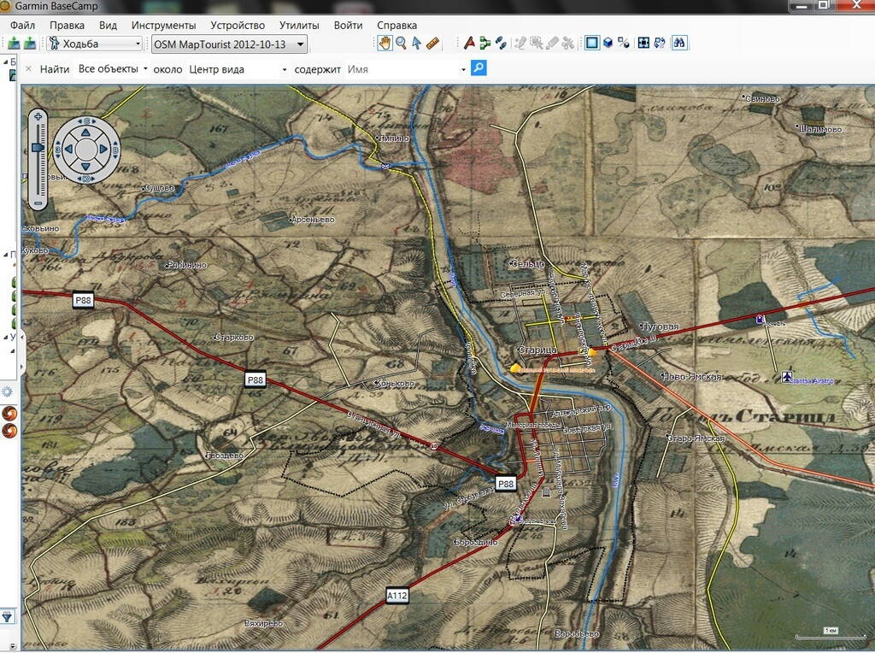Select the arrow selection tool
875x653 pixels.
pyautogui.click(x=416, y=43)
